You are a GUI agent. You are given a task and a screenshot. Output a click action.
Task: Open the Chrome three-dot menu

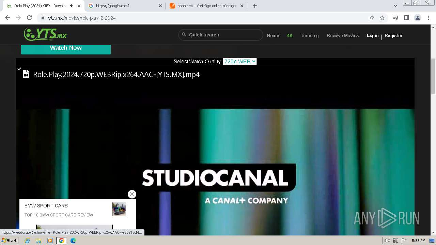(429, 18)
